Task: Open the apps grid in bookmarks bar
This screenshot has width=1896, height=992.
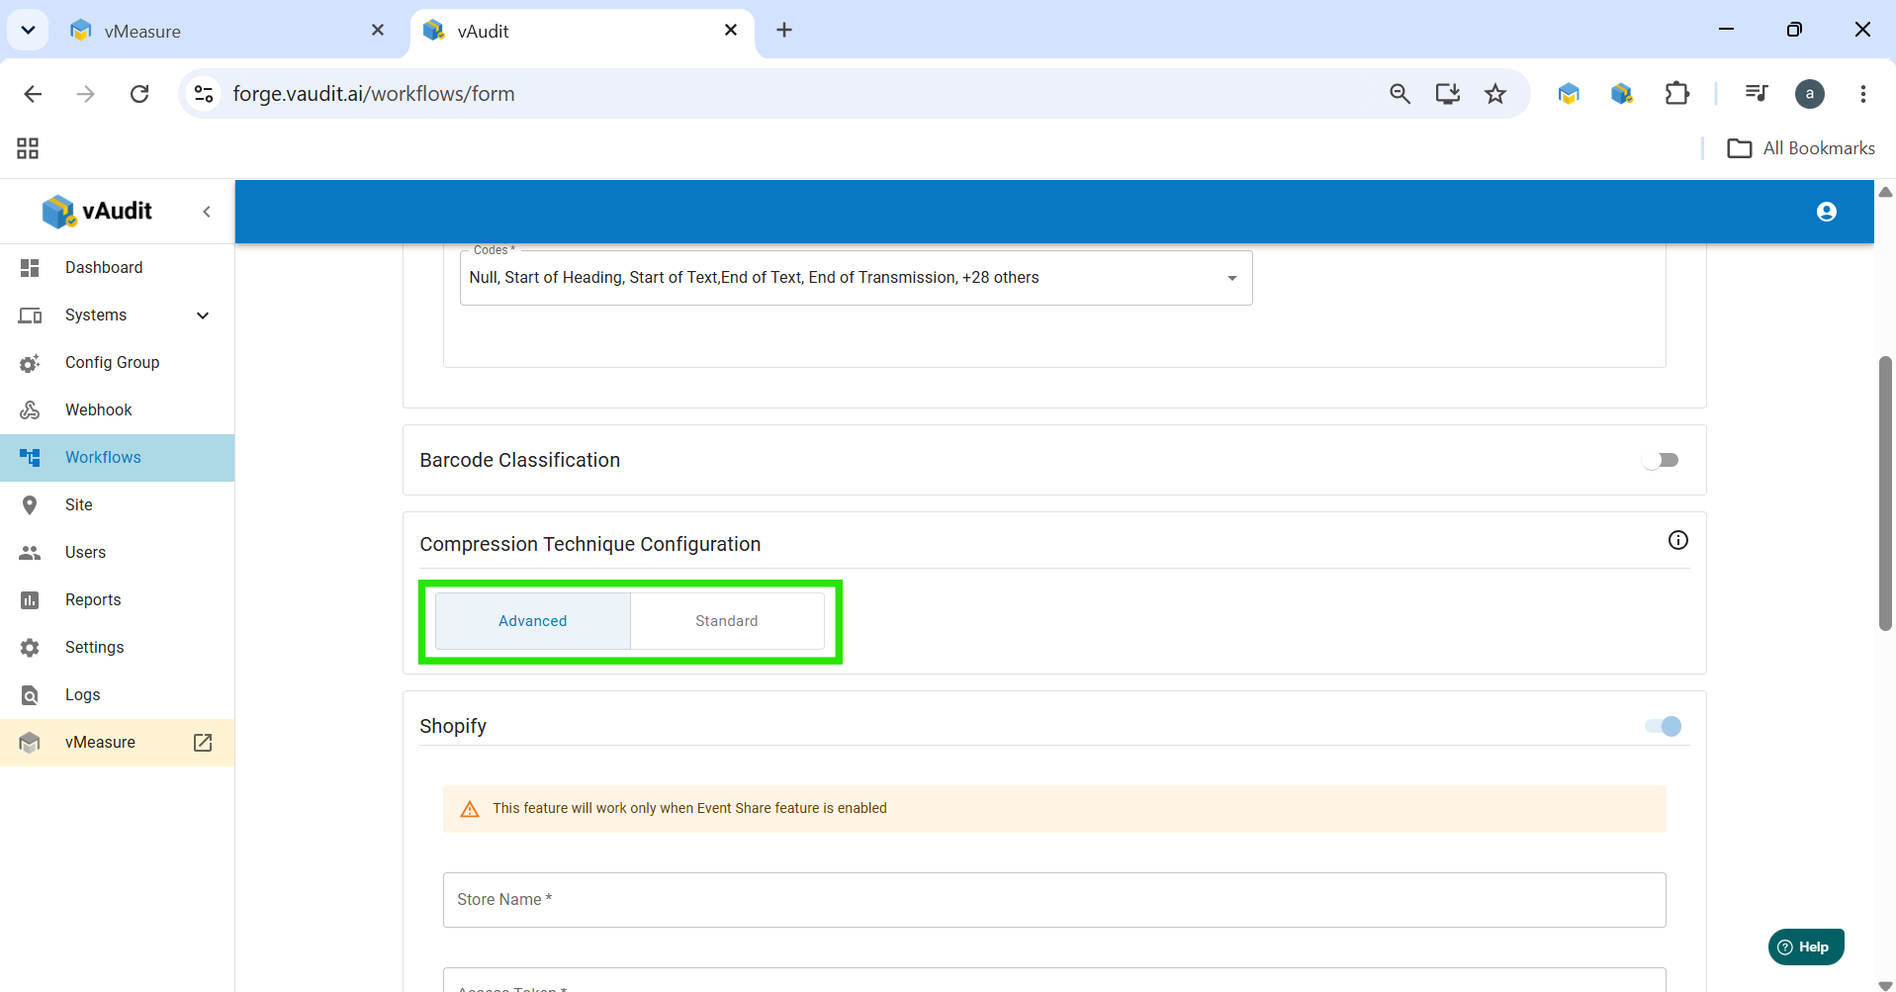Action: (28, 148)
